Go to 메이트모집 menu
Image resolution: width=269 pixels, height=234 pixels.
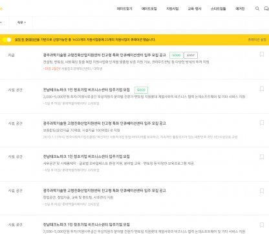pyautogui.click(x=149, y=8)
